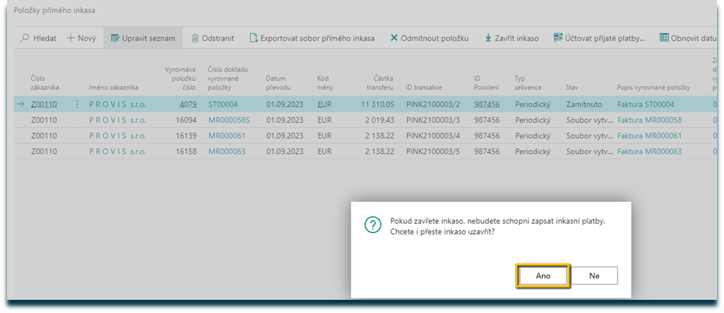The width and height of the screenshot is (724, 313).
Task: Click the Nový plus icon
Action: (71, 38)
